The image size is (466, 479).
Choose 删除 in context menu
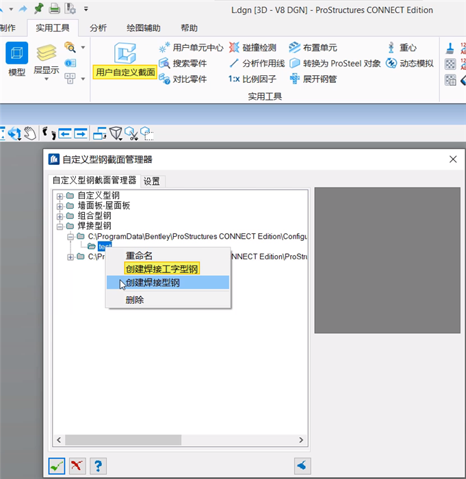(134, 300)
